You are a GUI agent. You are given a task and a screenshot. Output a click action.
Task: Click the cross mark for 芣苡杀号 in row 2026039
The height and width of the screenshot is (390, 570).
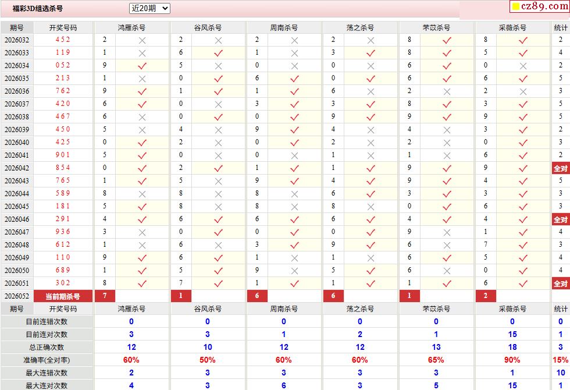[x=447, y=130]
